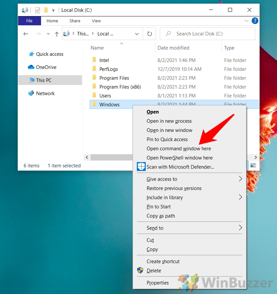The height and width of the screenshot is (294, 277).
Task: Create a new folder using the Quick Access Toolbar icon
Action: point(46,10)
